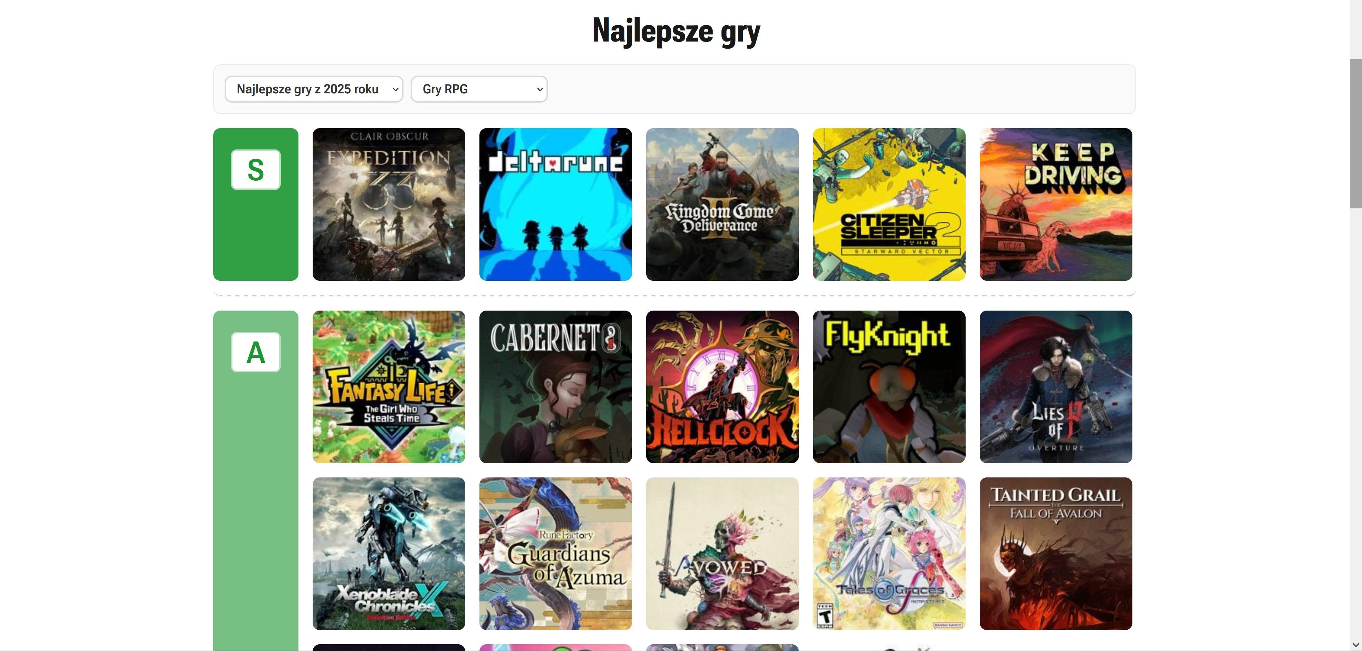
Task: Open Lies of P Overture cover
Action: [1056, 387]
